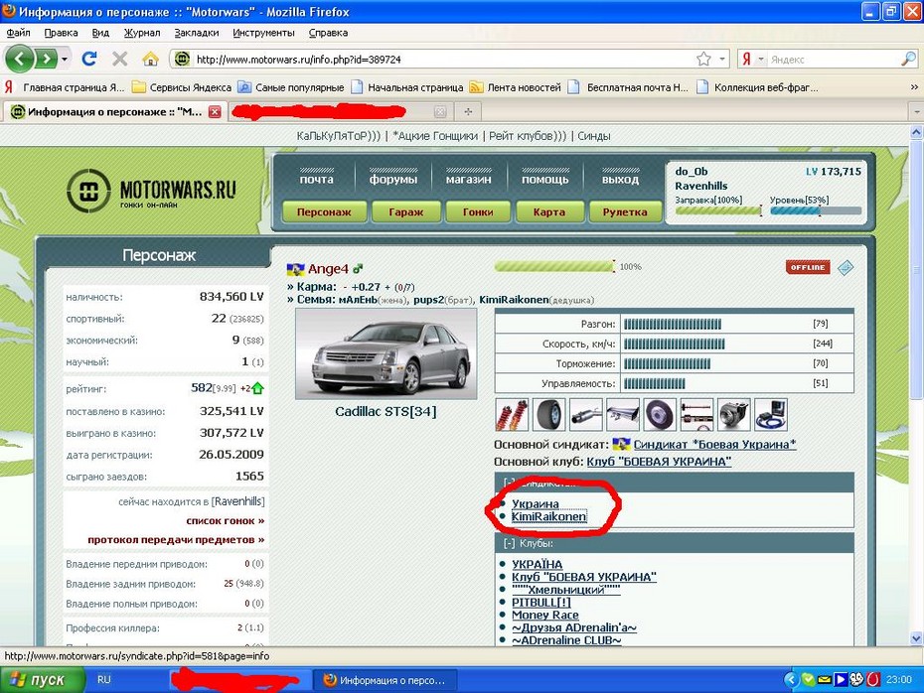The width and height of the screenshot is (924, 693).
Task: Click the Cadillac STS car thumbnail
Action: point(385,353)
